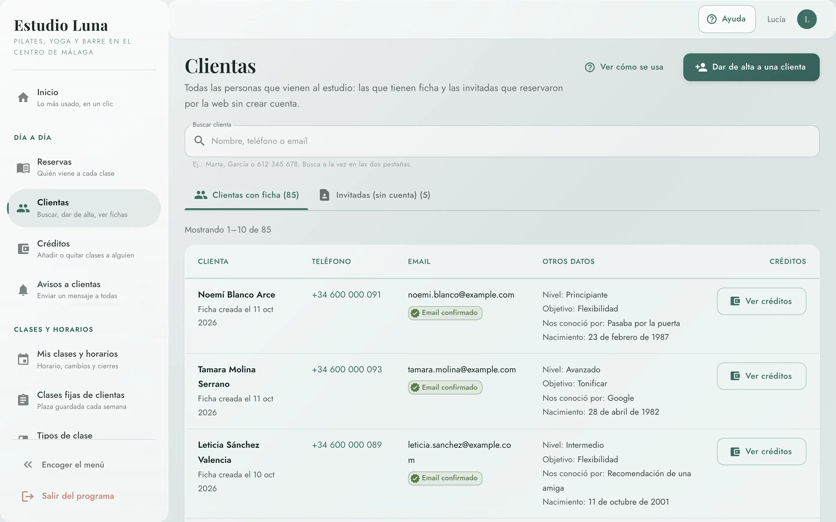Image resolution: width=836 pixels, height=522 pixels.
Task: Click wallet icon in Noemí Blanco's Ver créditos
Action: click(x=735, y=301)
